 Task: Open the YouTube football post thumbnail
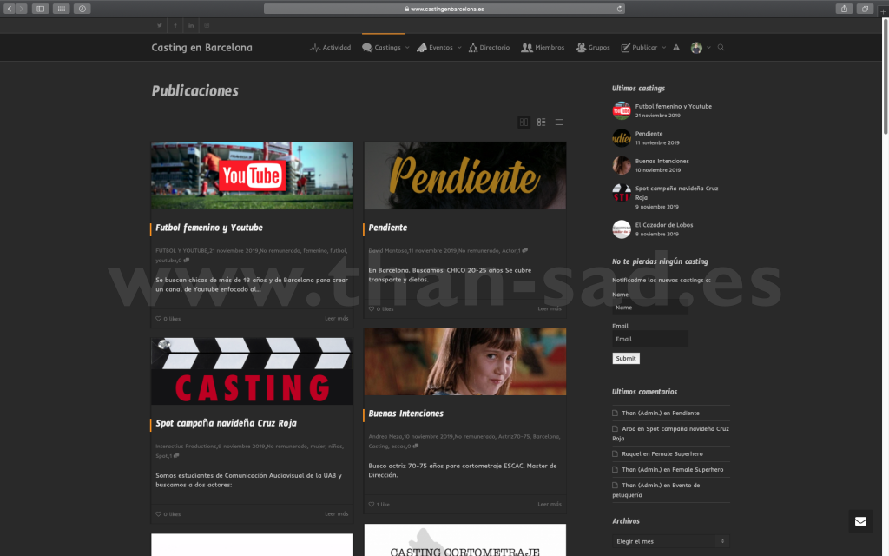pyautogui.click(x=253, y=175)
